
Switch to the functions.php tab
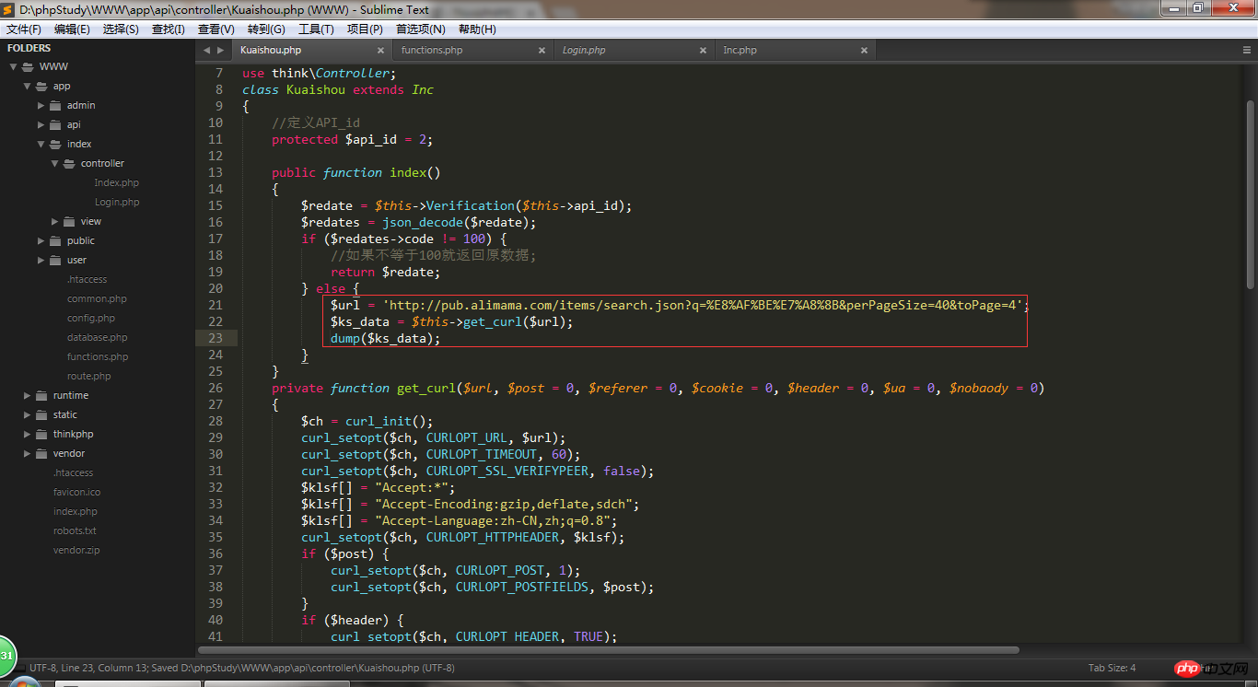(x=472, y=50)
